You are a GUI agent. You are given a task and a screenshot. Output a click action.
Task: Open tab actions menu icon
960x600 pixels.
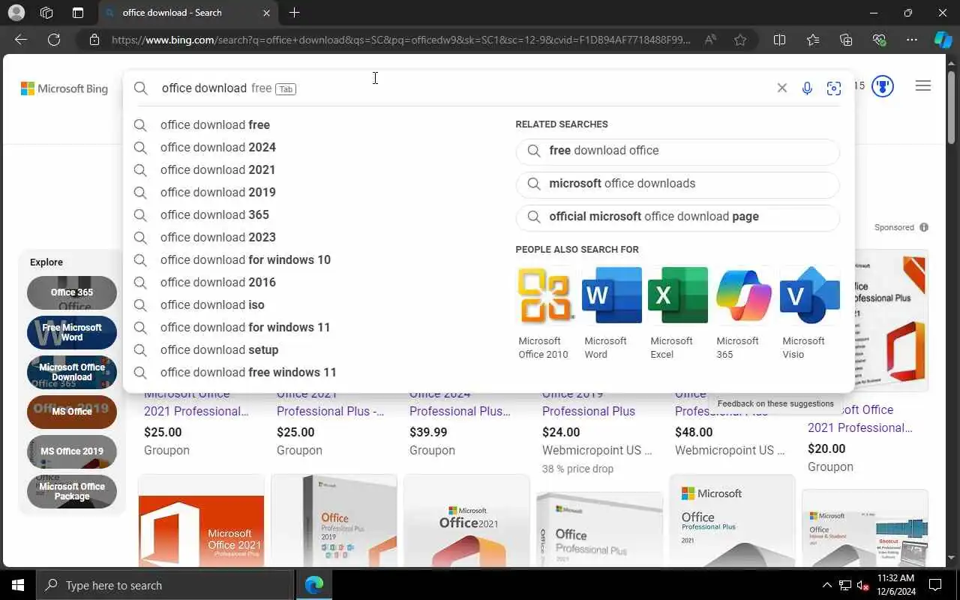pos(78,13)
